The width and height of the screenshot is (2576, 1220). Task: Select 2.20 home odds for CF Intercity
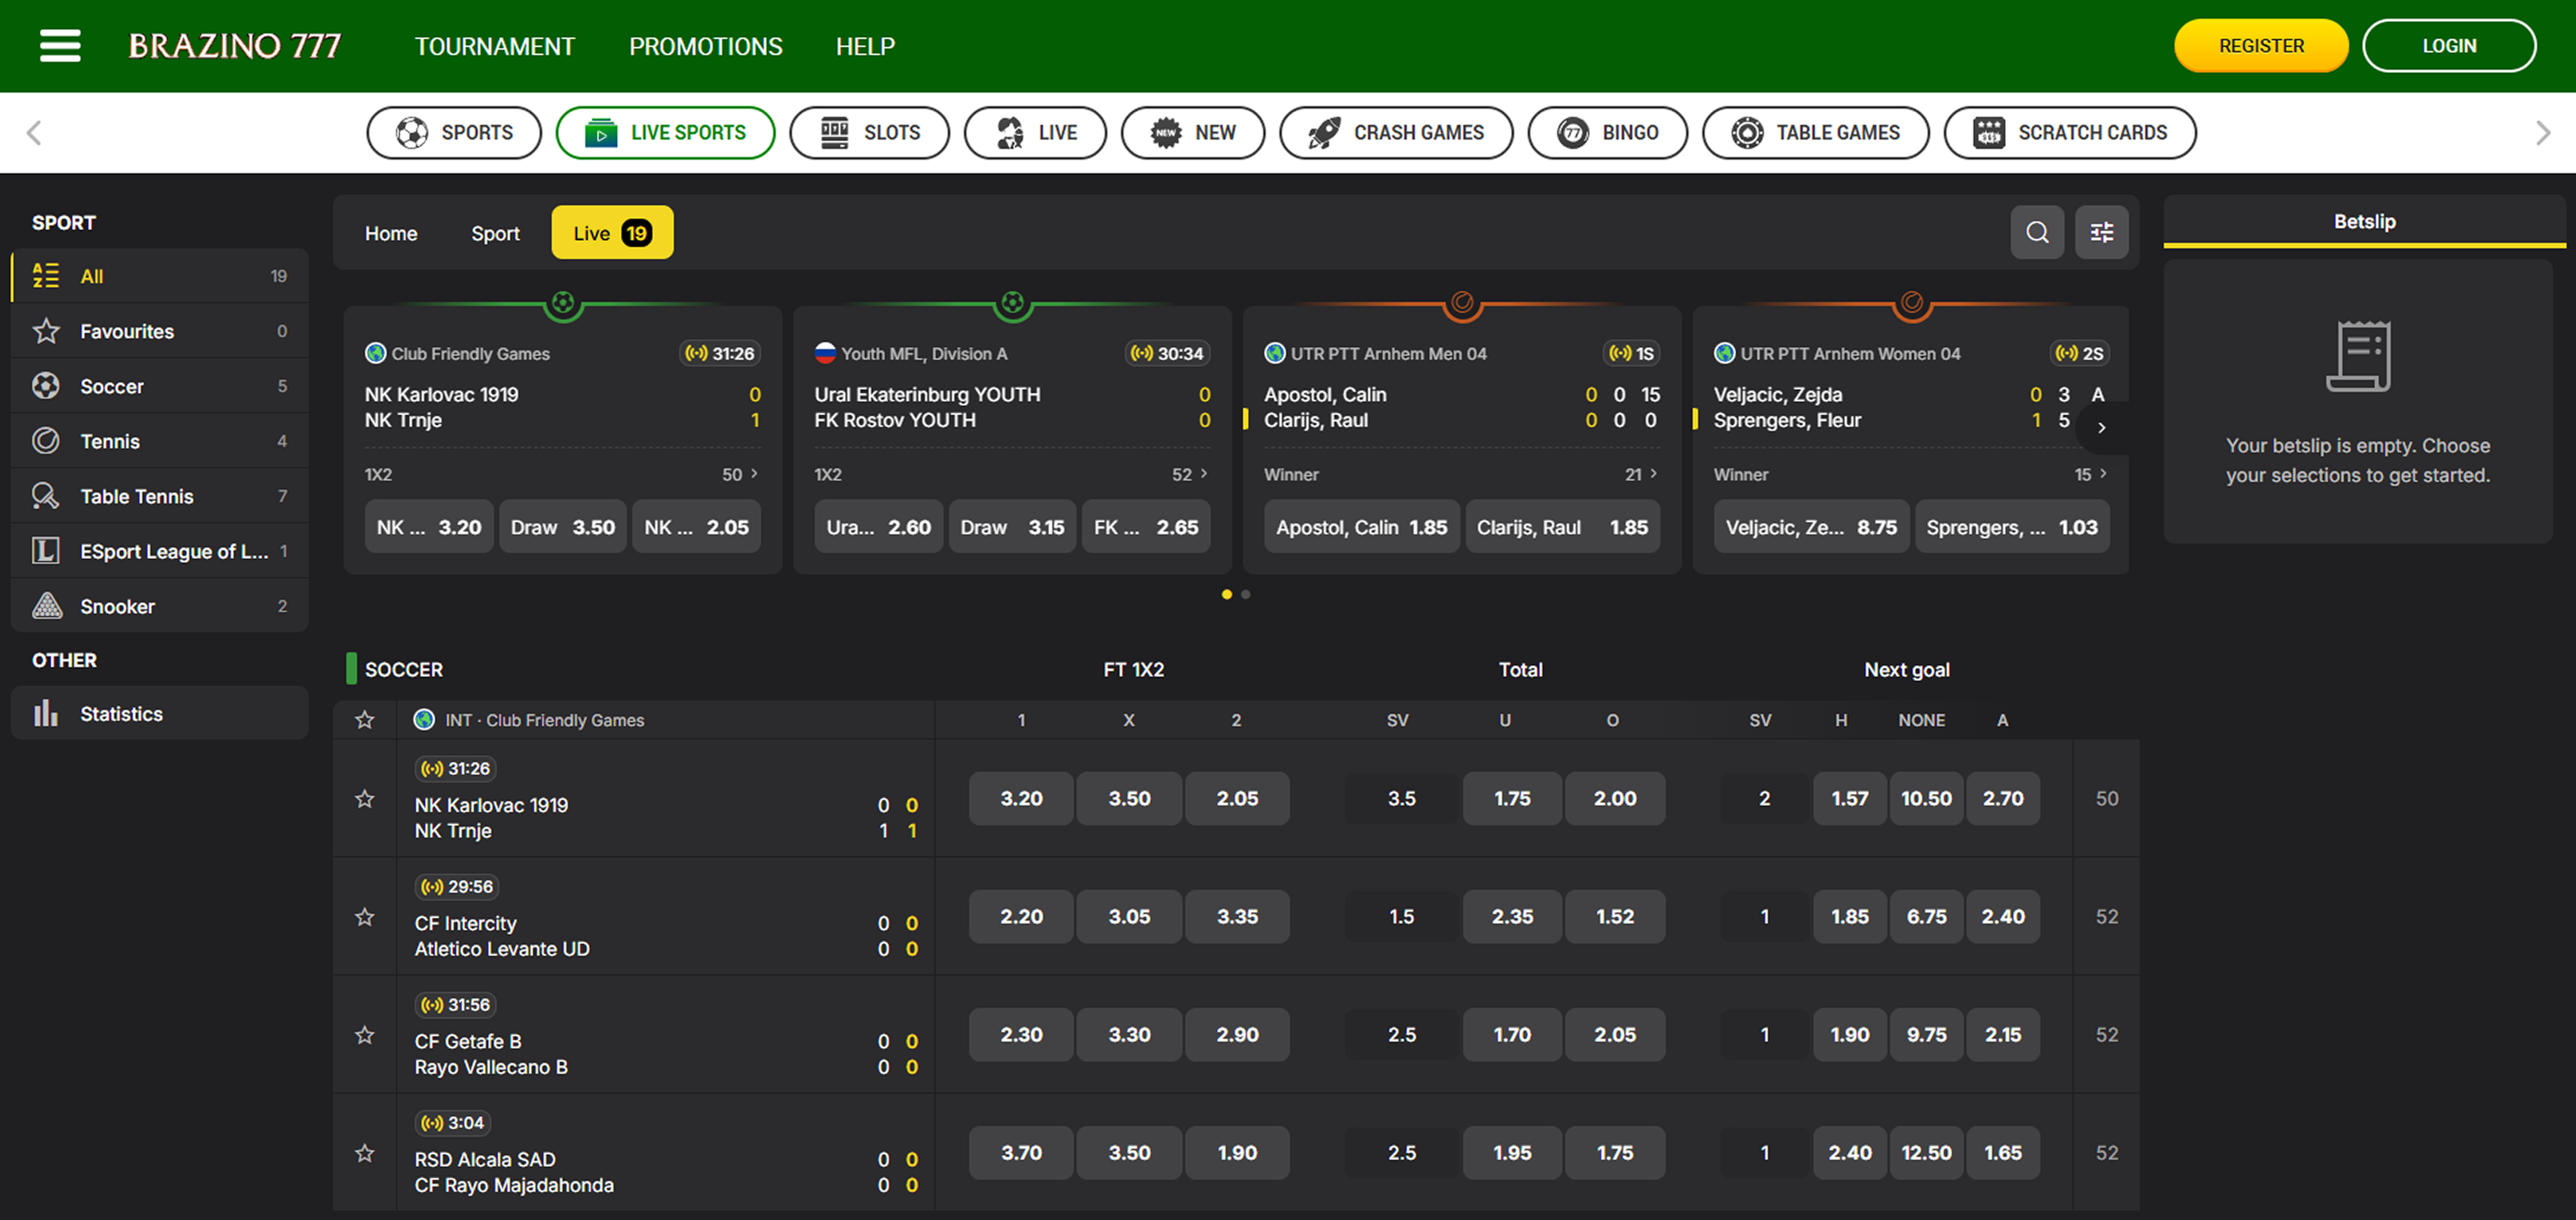[x=1021, y=916]
